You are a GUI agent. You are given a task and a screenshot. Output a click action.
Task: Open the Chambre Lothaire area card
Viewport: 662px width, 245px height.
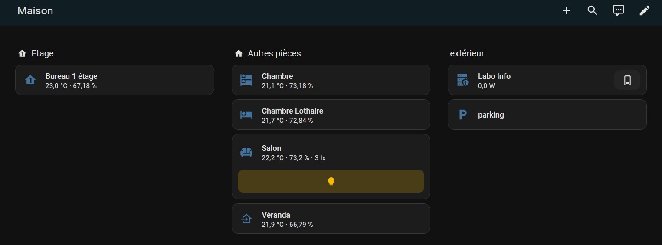[331, 114]
